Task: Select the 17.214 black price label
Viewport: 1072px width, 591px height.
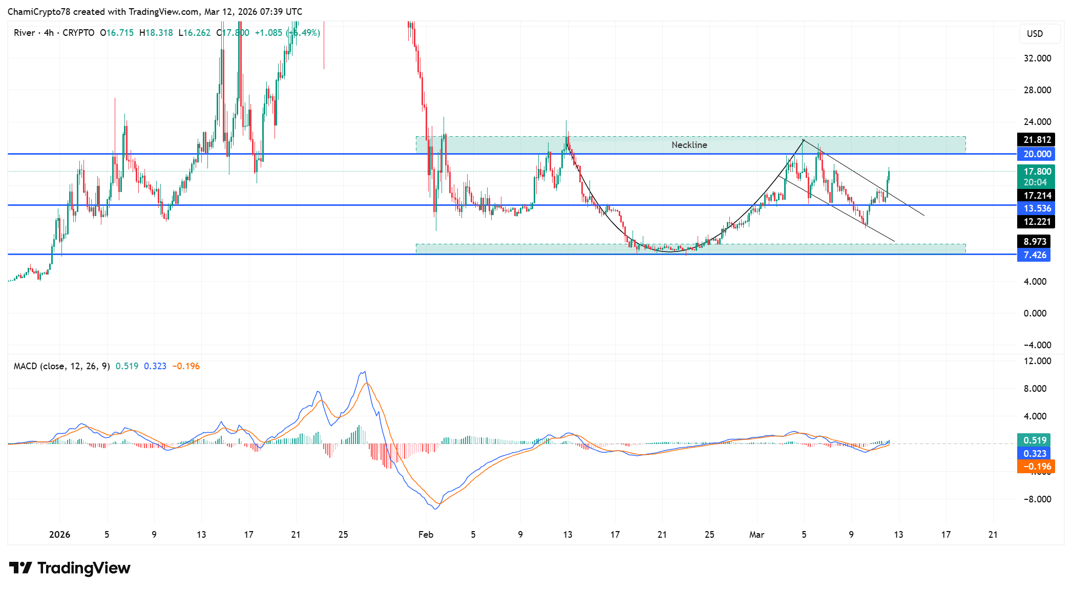Action: [x=1037, y=196]
